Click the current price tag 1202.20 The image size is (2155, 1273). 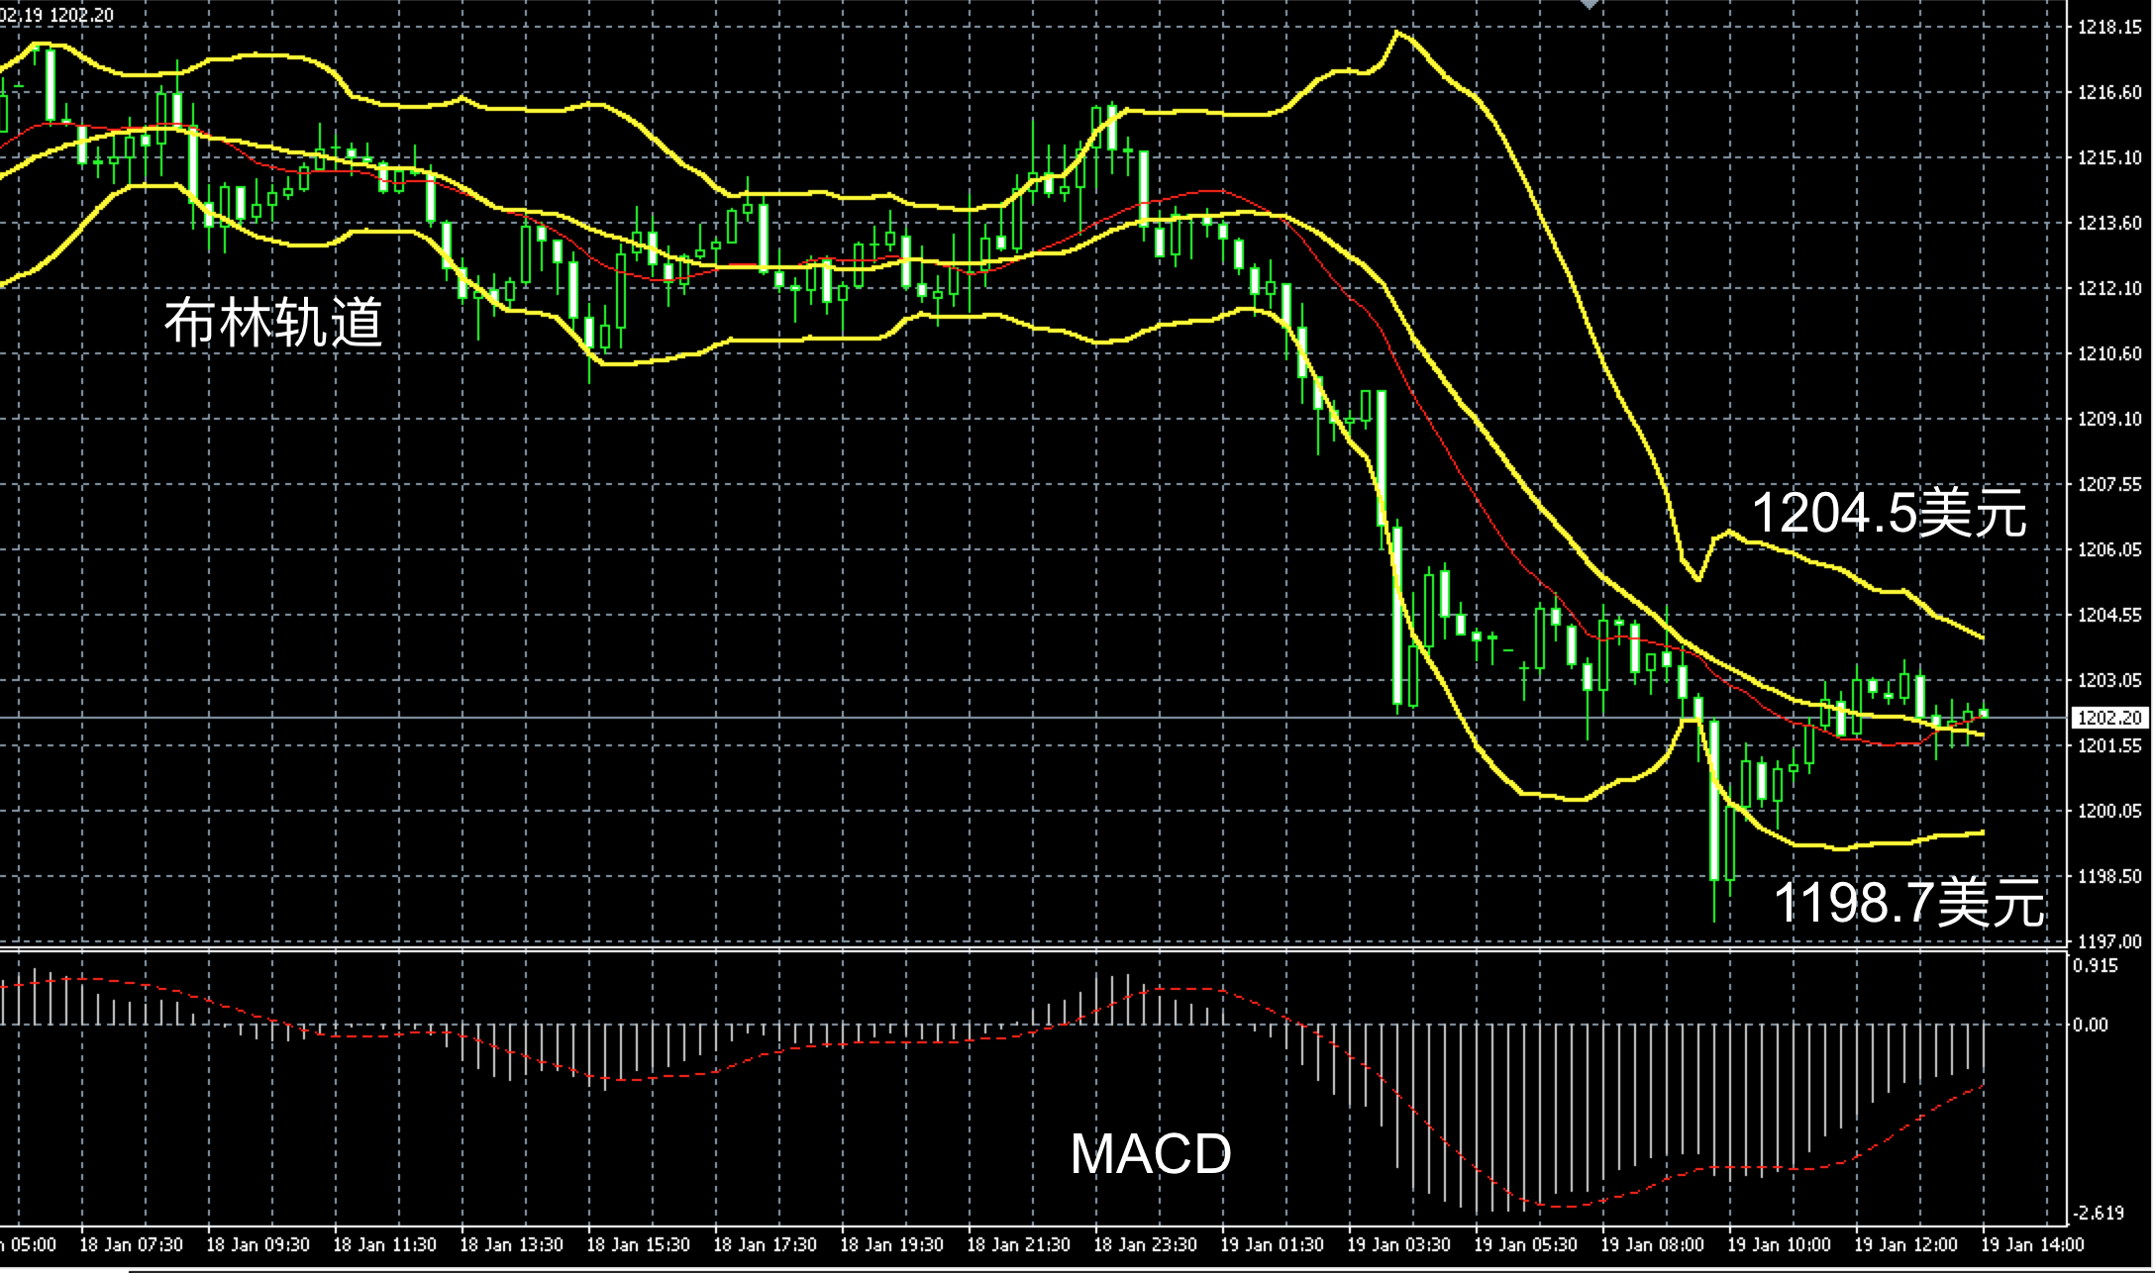click(x=2109, y=718)
